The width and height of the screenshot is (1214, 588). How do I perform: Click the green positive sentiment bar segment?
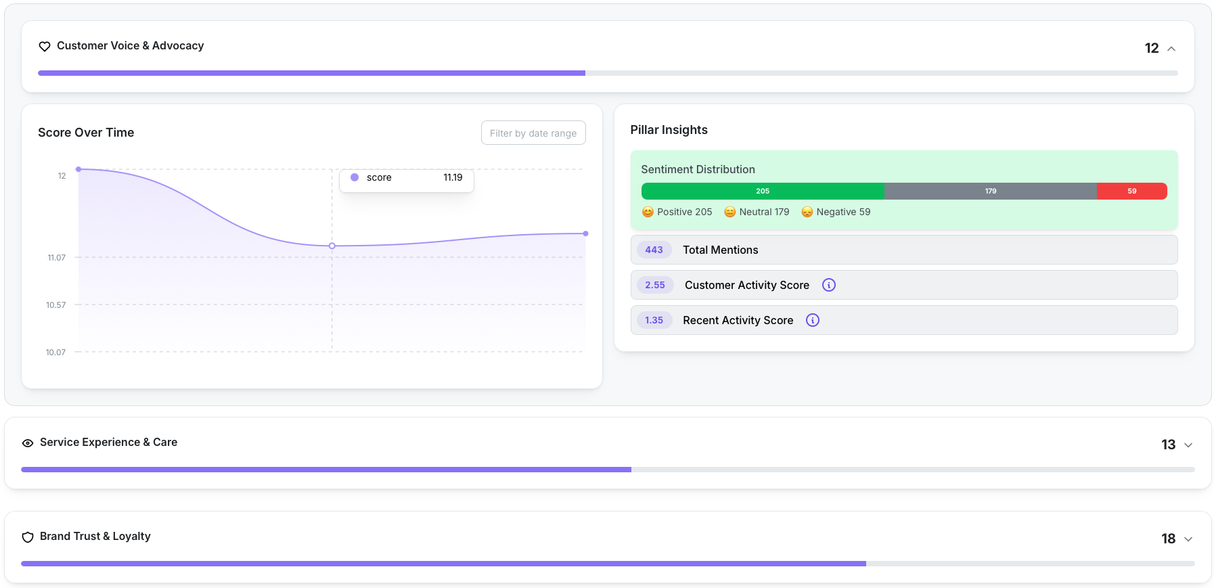[x=763, y=191]
